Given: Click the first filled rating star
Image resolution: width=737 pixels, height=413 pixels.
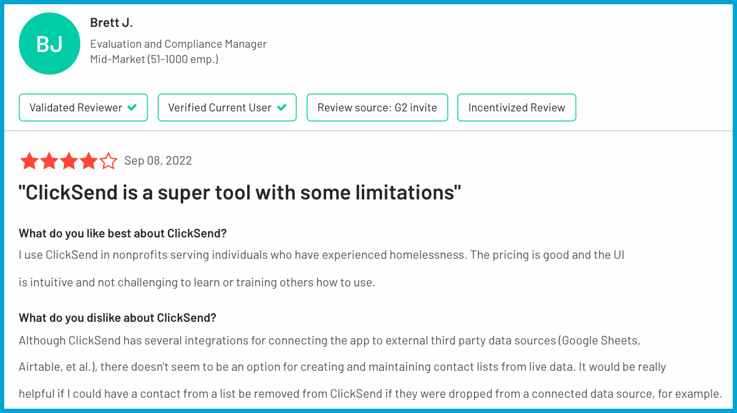Looking at the screenshot, I should tap(29, 161).
